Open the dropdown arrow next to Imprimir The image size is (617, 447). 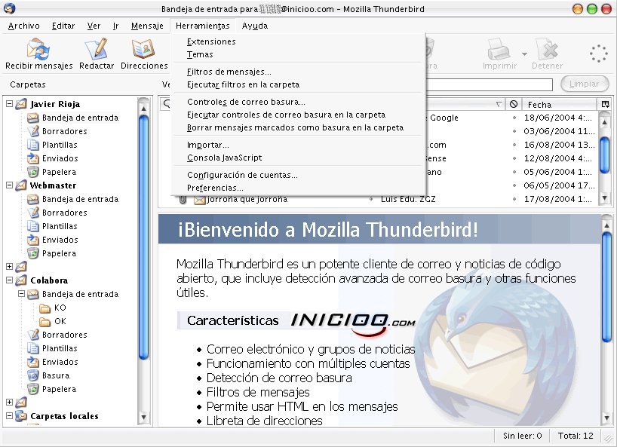tap(524, 54)
